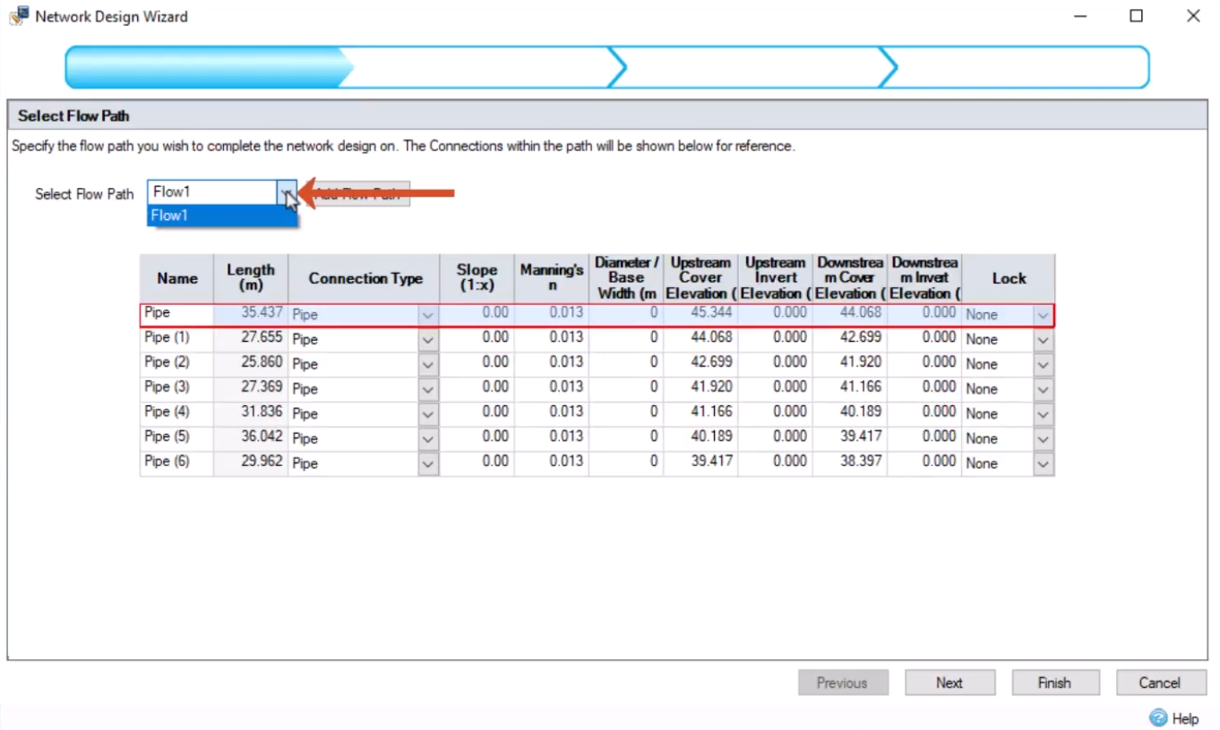Image resolution: width=1220 pixels, height=730 pixels.
Task: Open Lock dropdown for Pipe (4) row
Action: click(1043, 414)
